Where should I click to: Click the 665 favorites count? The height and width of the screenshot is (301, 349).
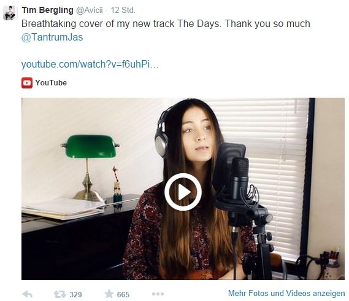(123, 294)
